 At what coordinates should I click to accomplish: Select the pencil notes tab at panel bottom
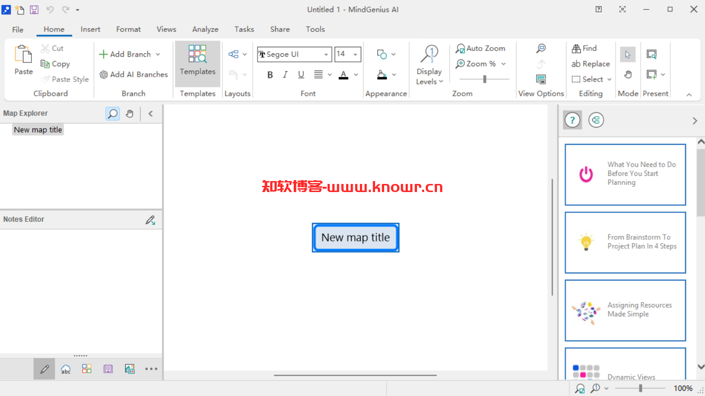tap(44, 369)
